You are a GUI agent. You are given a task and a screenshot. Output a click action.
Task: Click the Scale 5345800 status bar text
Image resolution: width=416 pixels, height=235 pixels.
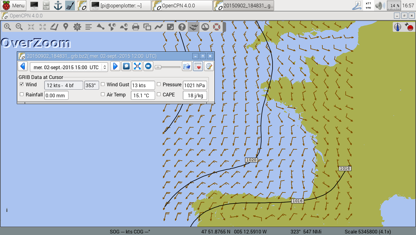(368, 232)
